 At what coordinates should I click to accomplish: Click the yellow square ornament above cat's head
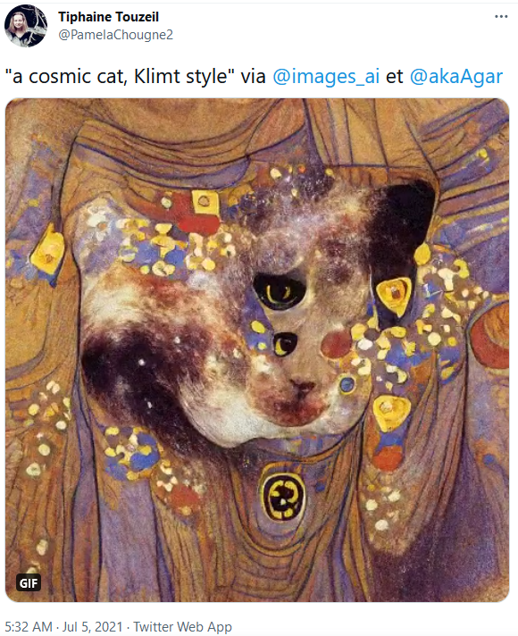coord(205,202)
